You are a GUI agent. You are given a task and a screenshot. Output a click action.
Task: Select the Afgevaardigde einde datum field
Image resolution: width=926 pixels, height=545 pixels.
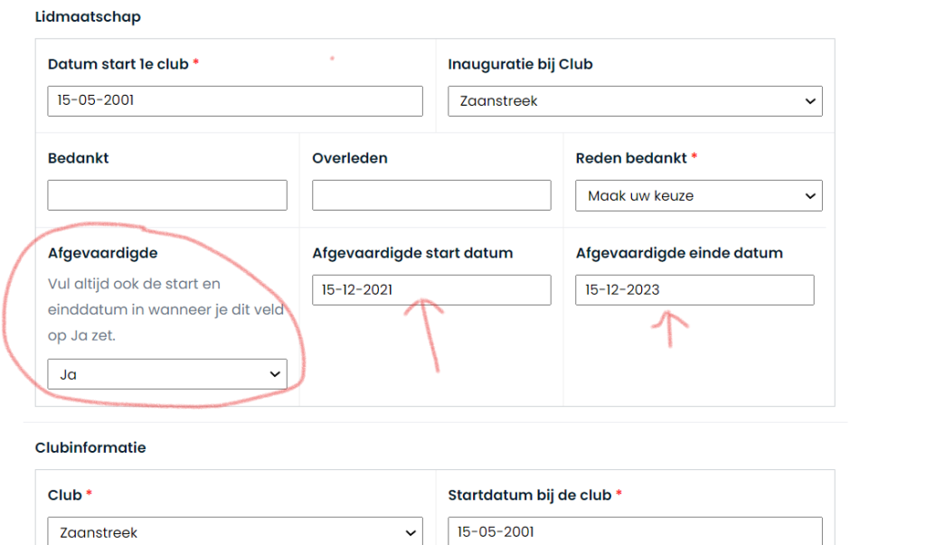[x=694, y=290]
